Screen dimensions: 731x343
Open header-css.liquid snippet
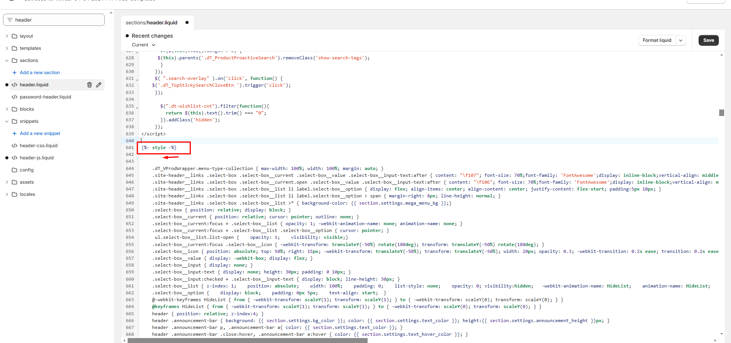38,146
